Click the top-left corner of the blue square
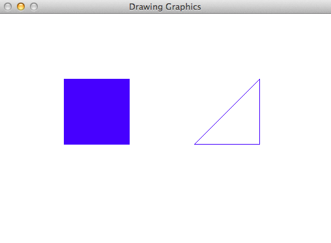 [64, 79]
